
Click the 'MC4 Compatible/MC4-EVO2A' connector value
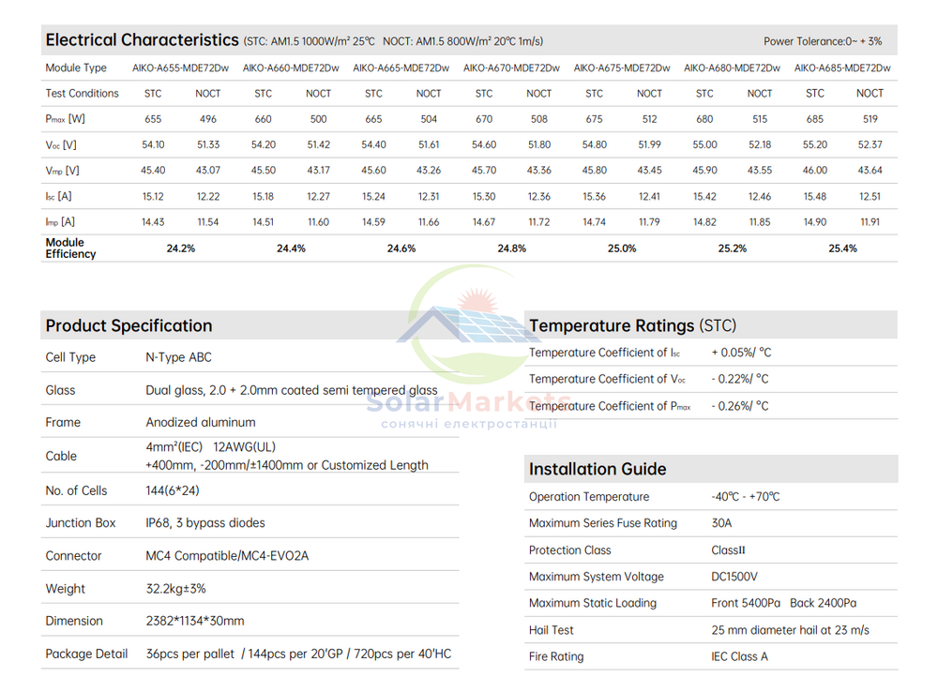click(x=227, y=556)
